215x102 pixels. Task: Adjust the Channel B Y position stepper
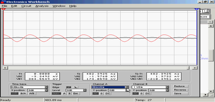[168, 90]
